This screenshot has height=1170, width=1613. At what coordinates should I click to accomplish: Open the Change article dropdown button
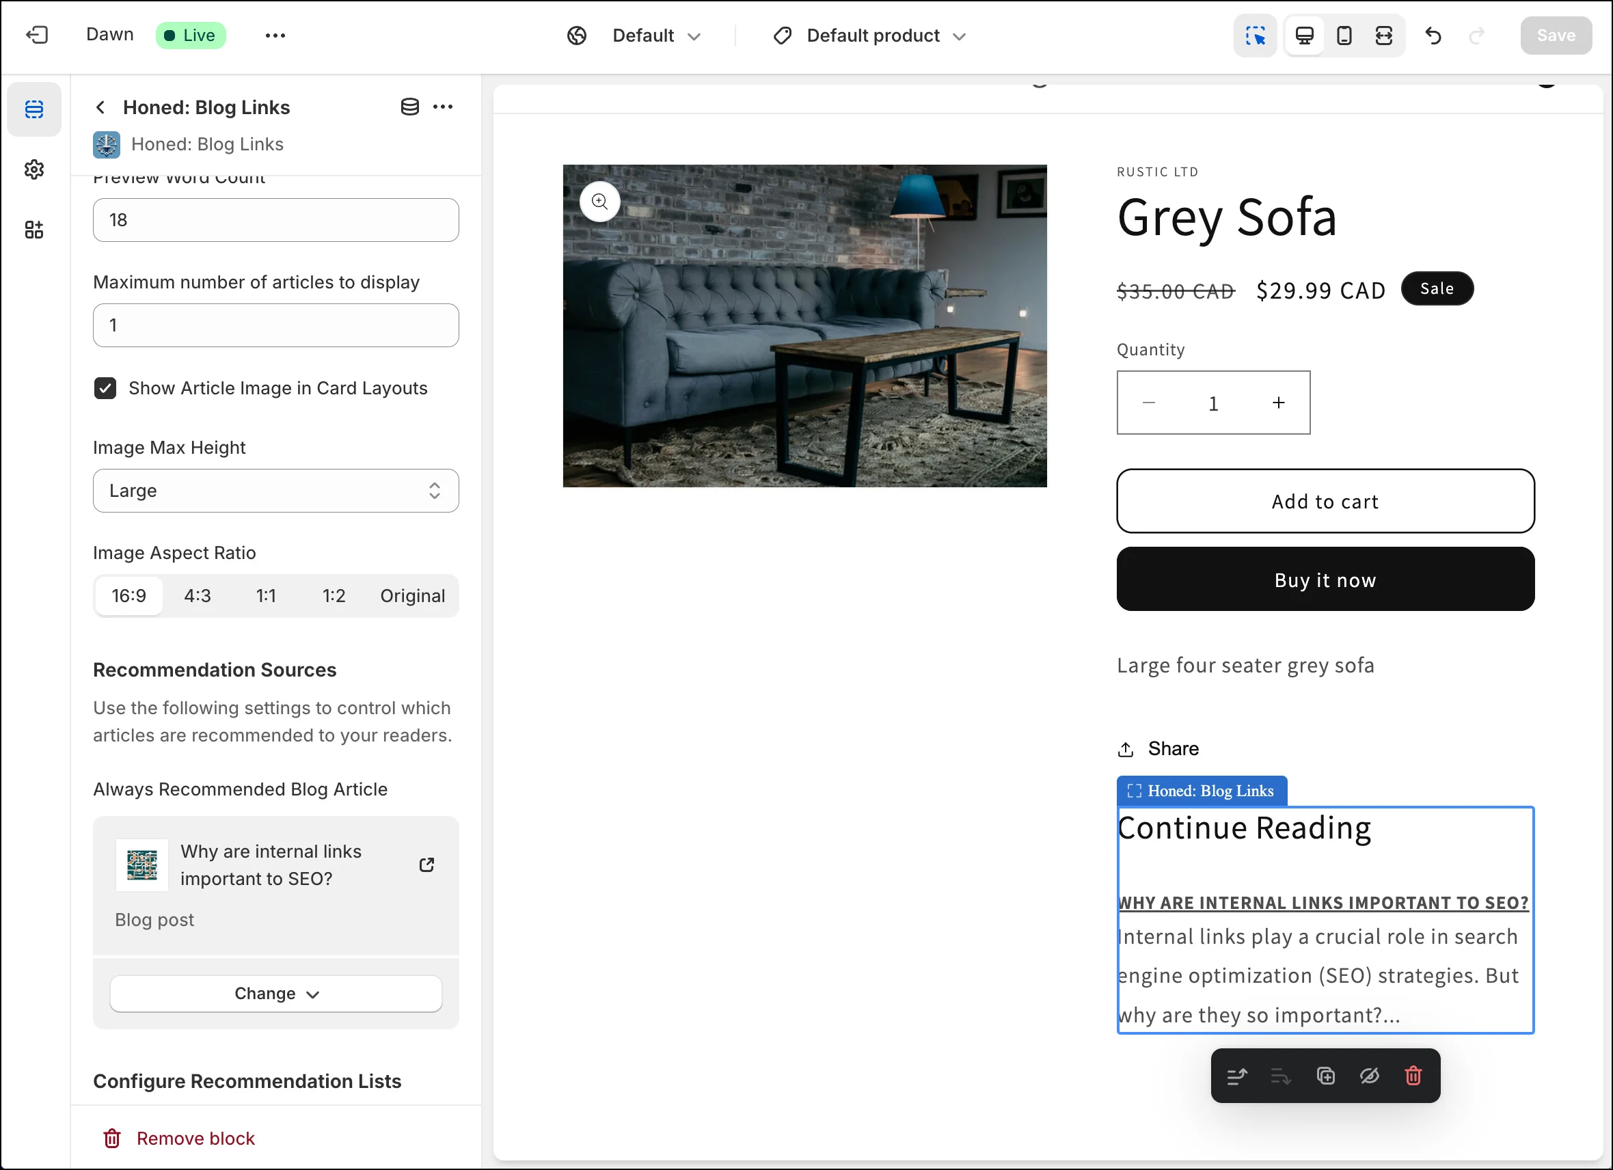[x=275, y=993]
